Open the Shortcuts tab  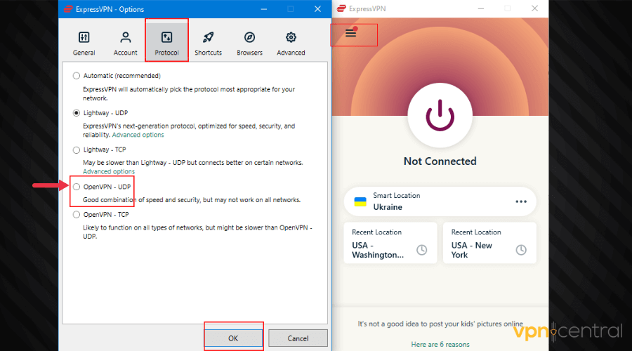pos(208,44)
